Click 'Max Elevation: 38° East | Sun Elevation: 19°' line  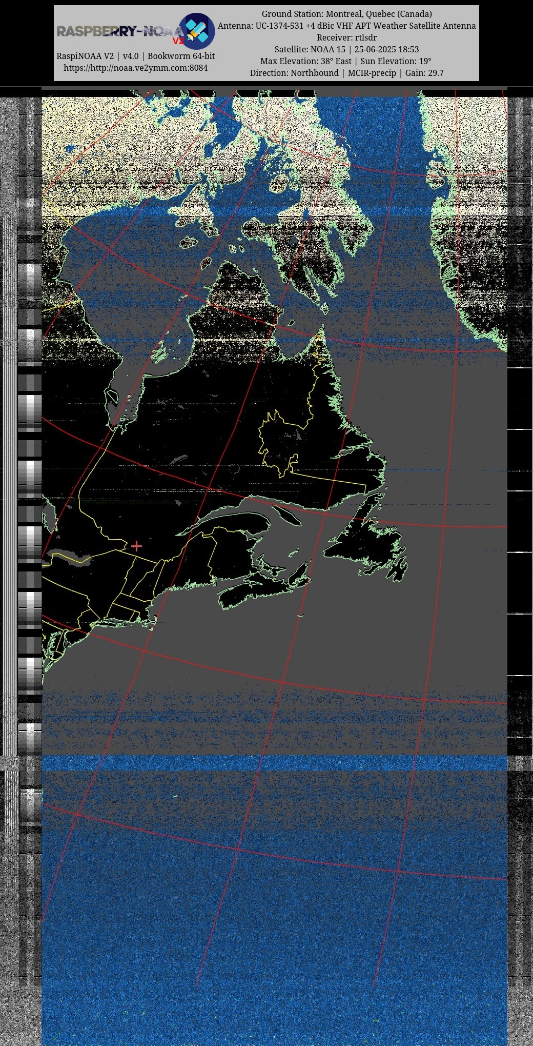click(x=347, y=61)
